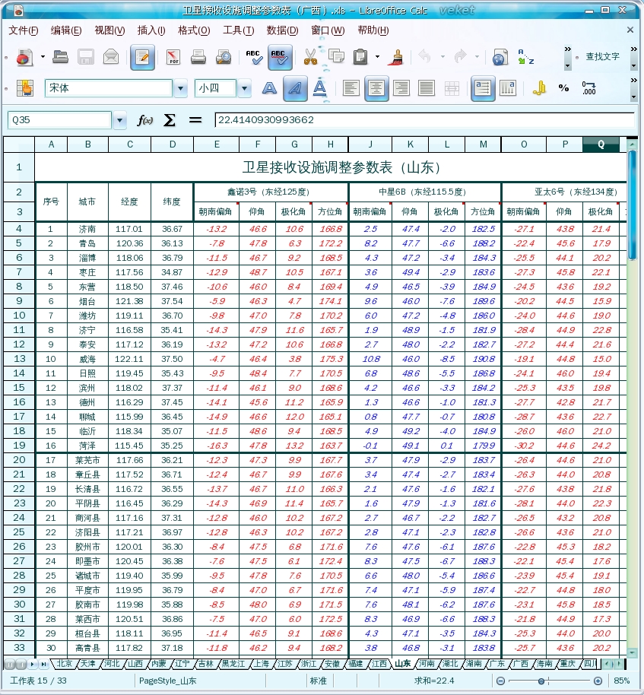Screen dimensions: 644x695
Task: Click the Function equals icon
Action: (195, 119)
